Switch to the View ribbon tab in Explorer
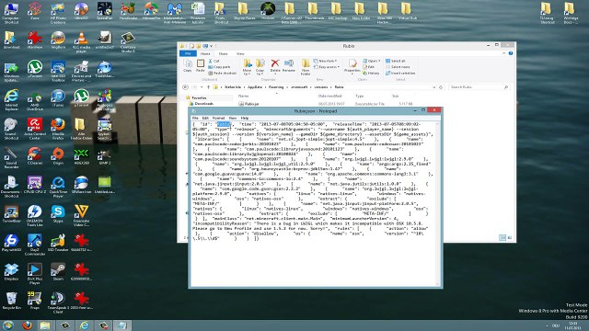This screenshot has height=331, width=589. click(240, 53)
